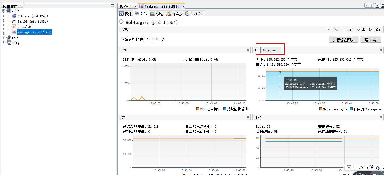
Task: Click the 最大: 1,184,890,880 个字节 text
Action: tap(278, 64)
